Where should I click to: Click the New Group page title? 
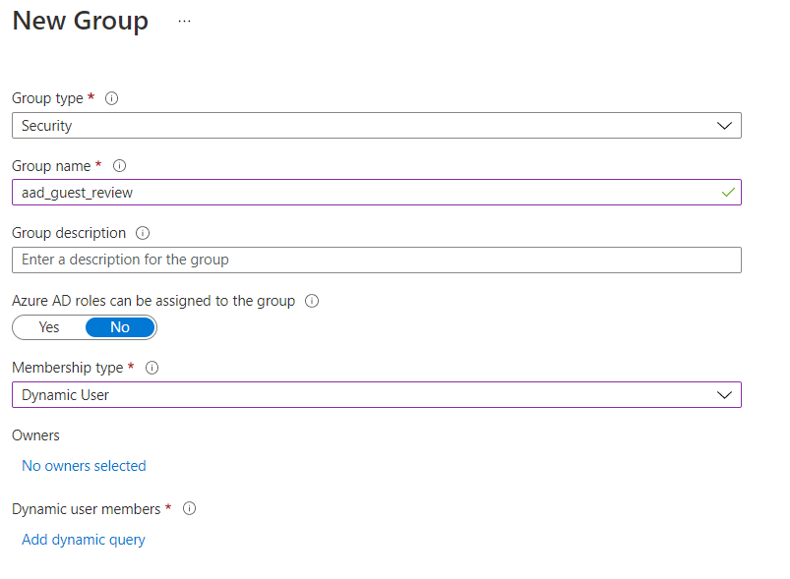tap(81, 21)
